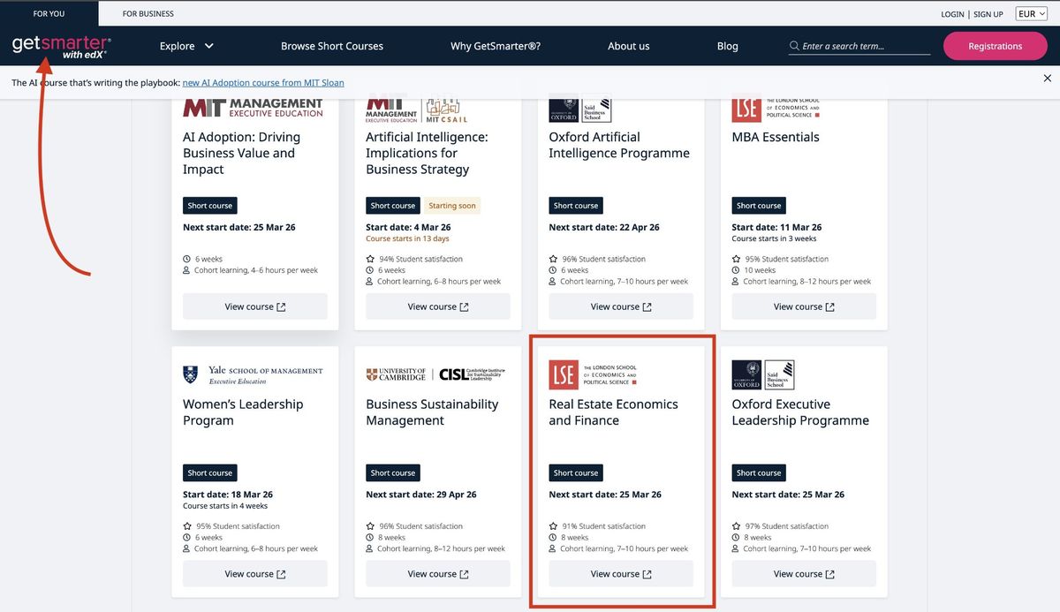Open the EUR currency selector
The image size is (1060, 612).
click(1030, 13)
